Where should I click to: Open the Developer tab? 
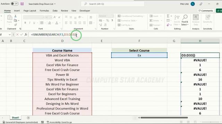[x=85, y=11]
